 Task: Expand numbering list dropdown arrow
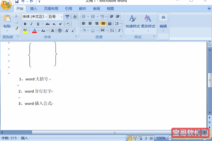coord(97,17)
